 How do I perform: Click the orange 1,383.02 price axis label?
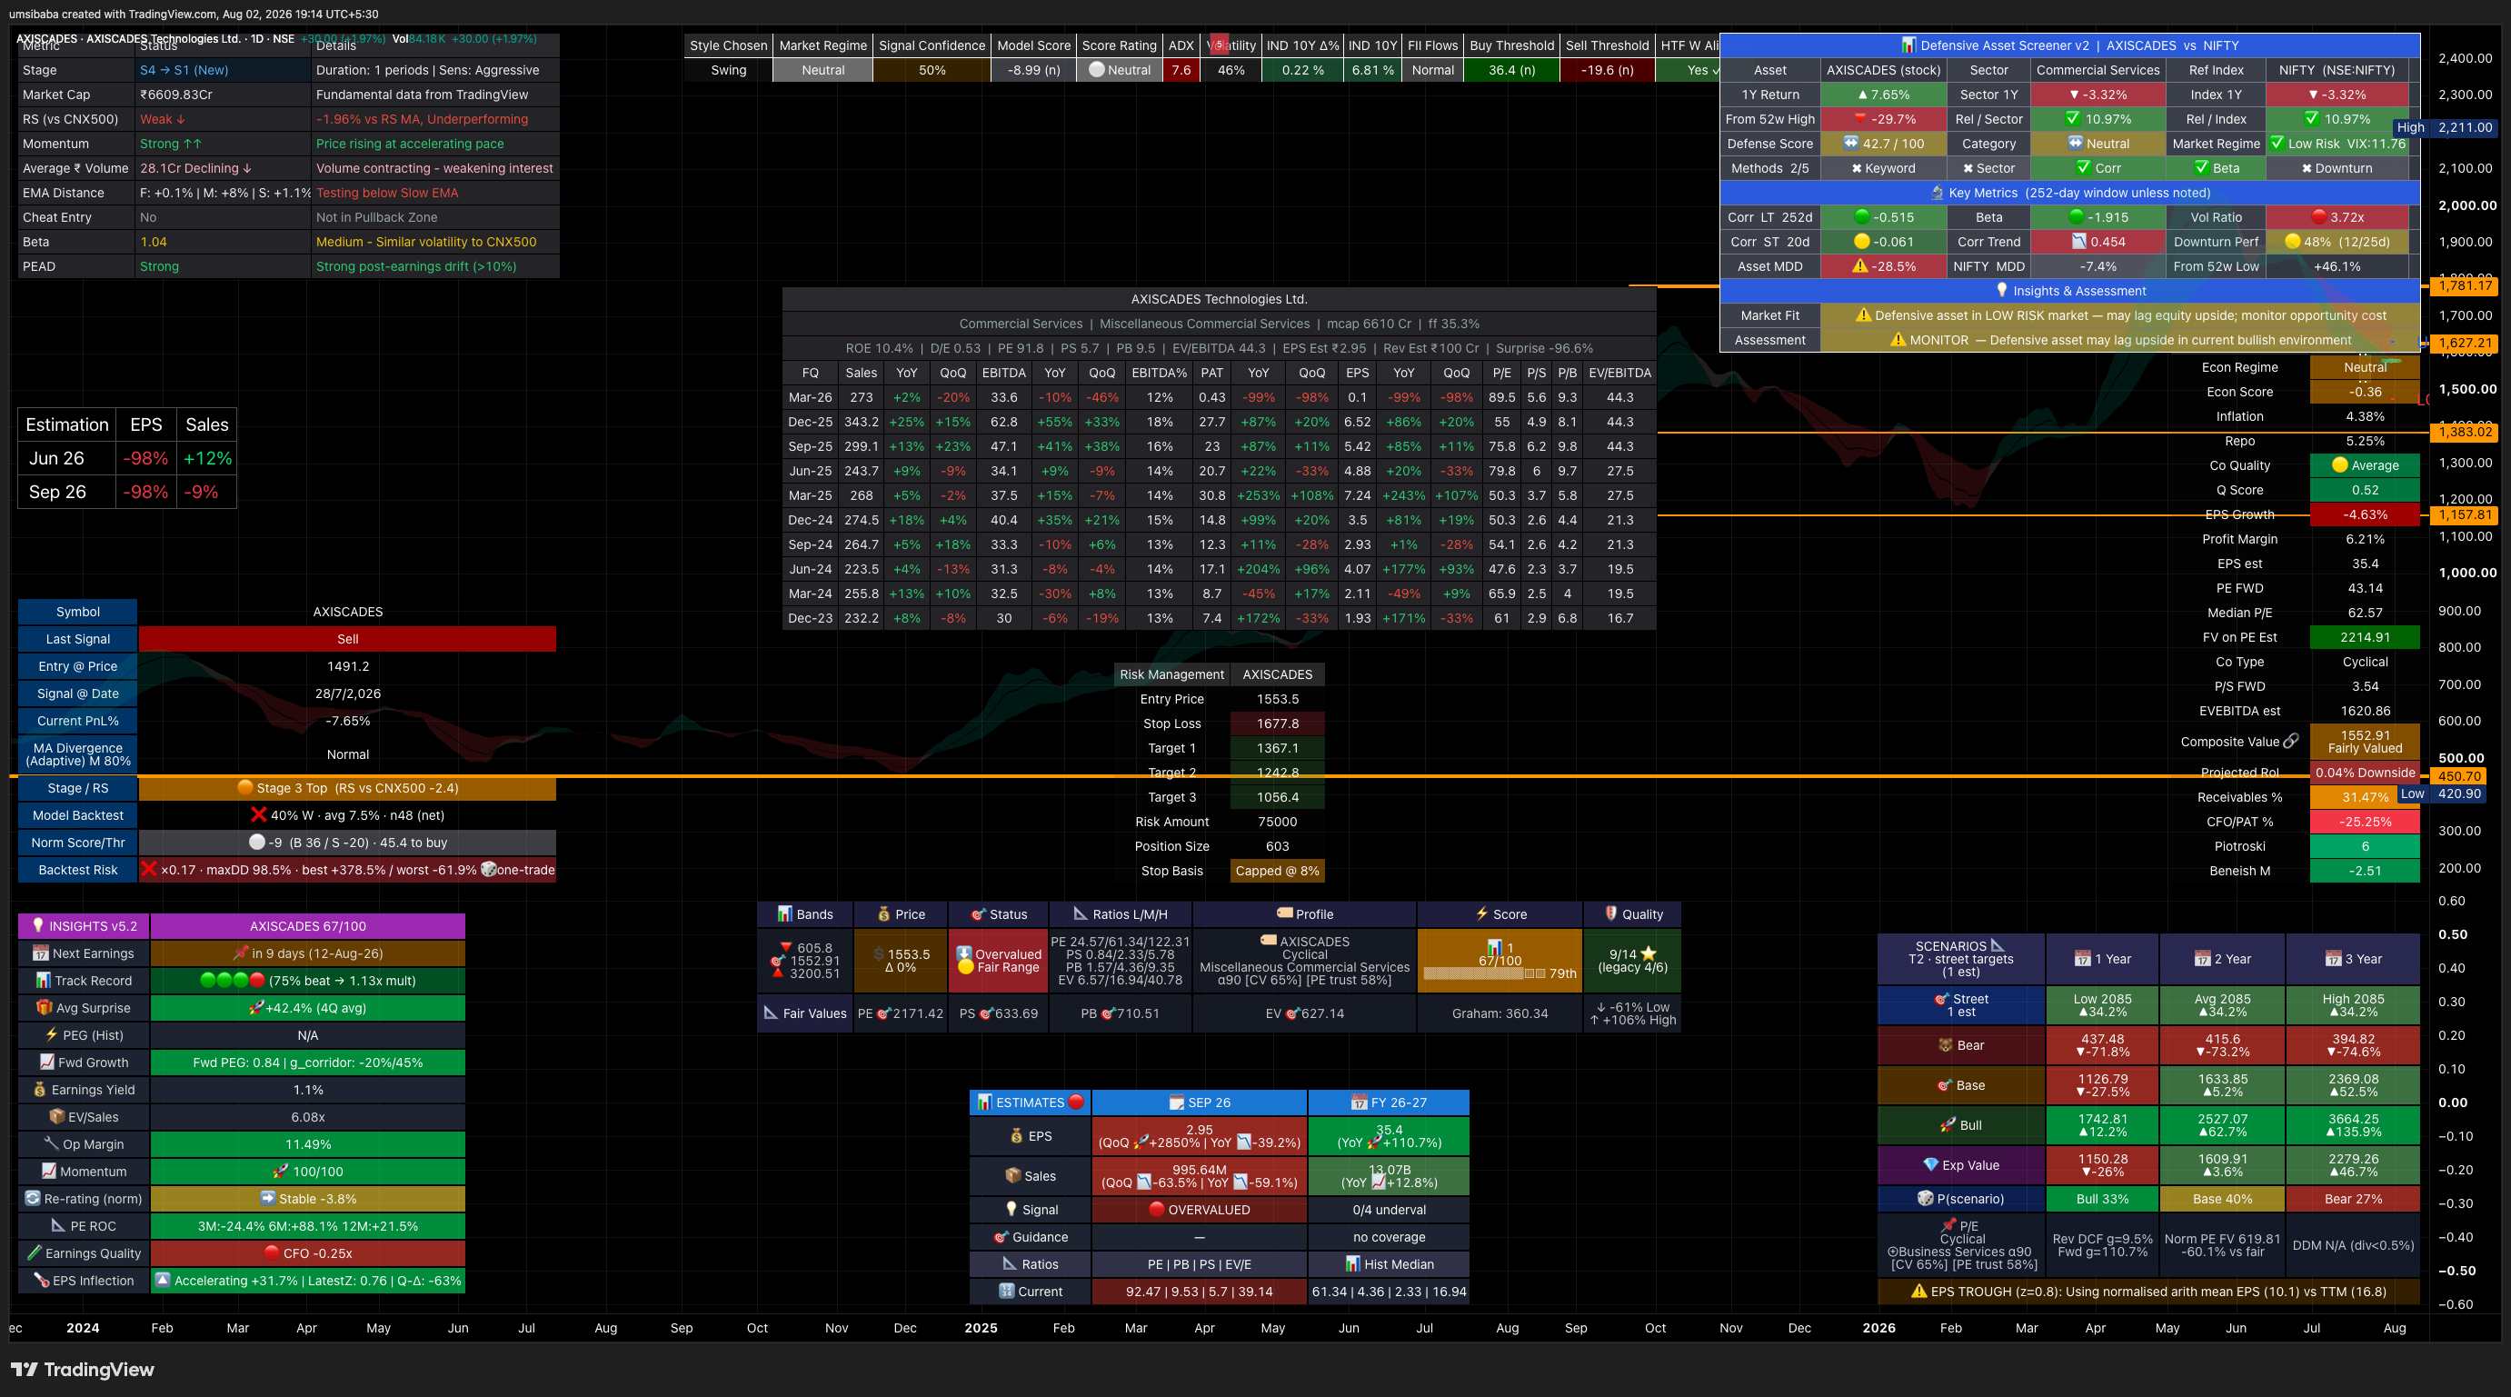[2466, 432]
